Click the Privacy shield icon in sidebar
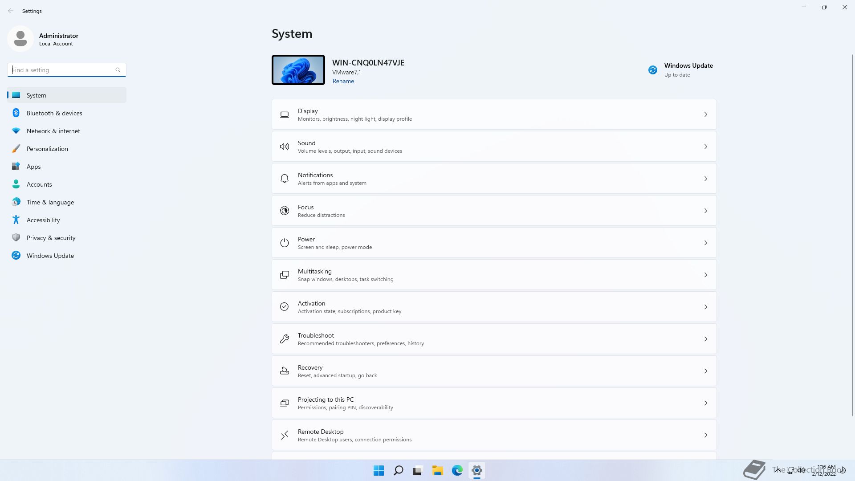 click(16, 238)
